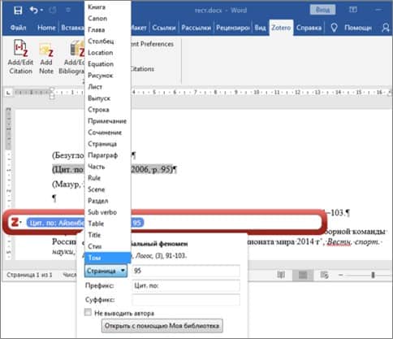Choose Стих from locator list
The image size is (393, 339).
click(108, 246)
